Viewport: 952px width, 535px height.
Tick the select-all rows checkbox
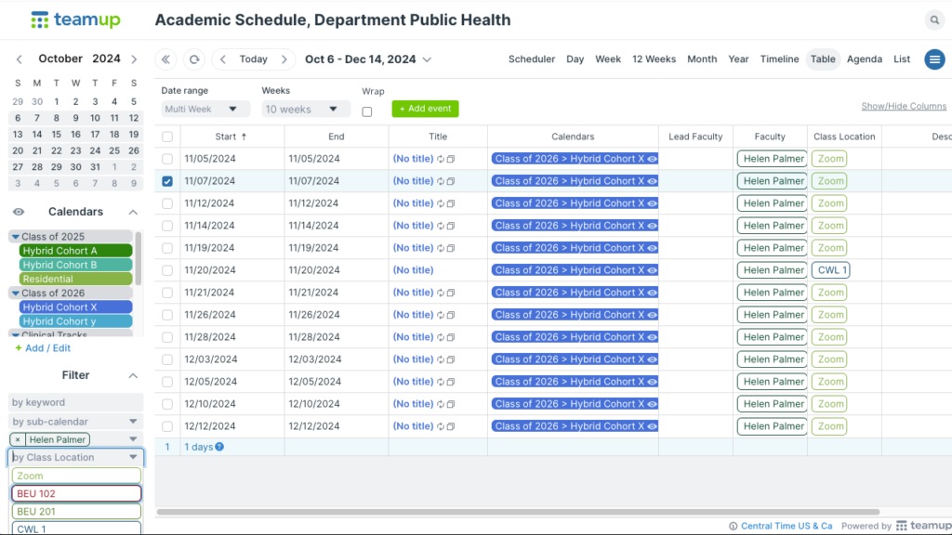(167, 137)
